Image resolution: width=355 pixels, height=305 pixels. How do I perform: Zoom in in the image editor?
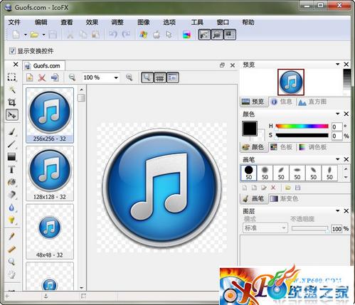pos(129,77)
